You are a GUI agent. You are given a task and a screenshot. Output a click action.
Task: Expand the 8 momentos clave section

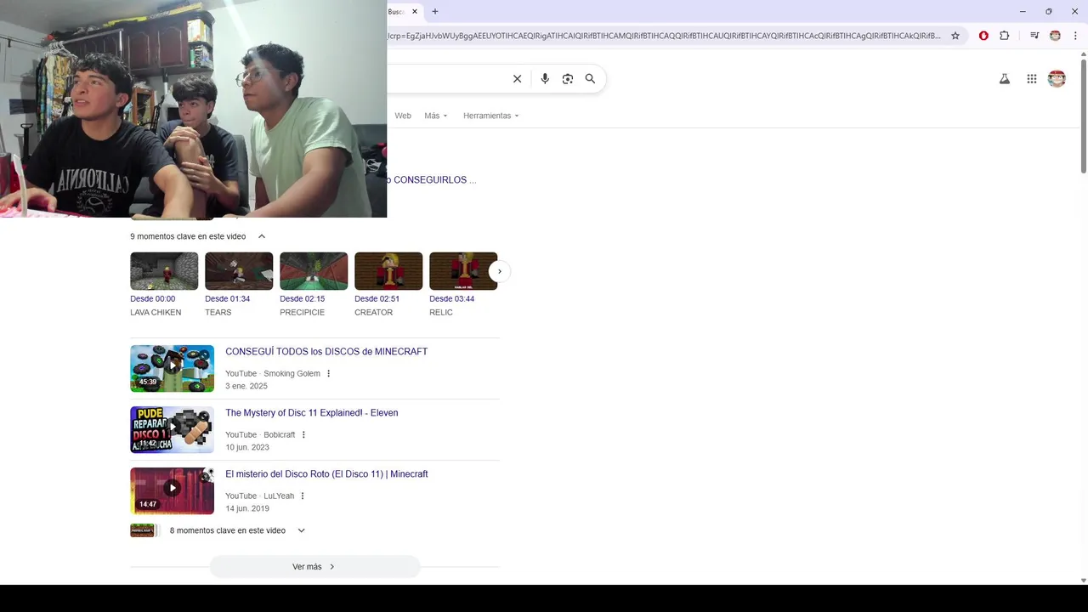click(301, 530)
